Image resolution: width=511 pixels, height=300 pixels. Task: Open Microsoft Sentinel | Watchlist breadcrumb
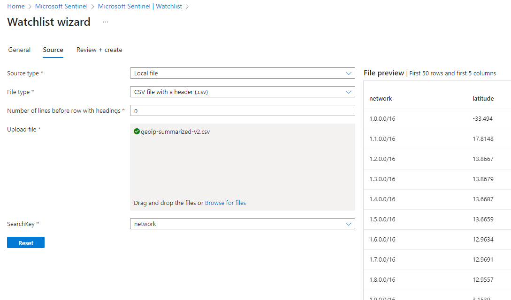[x=140, y=6]
